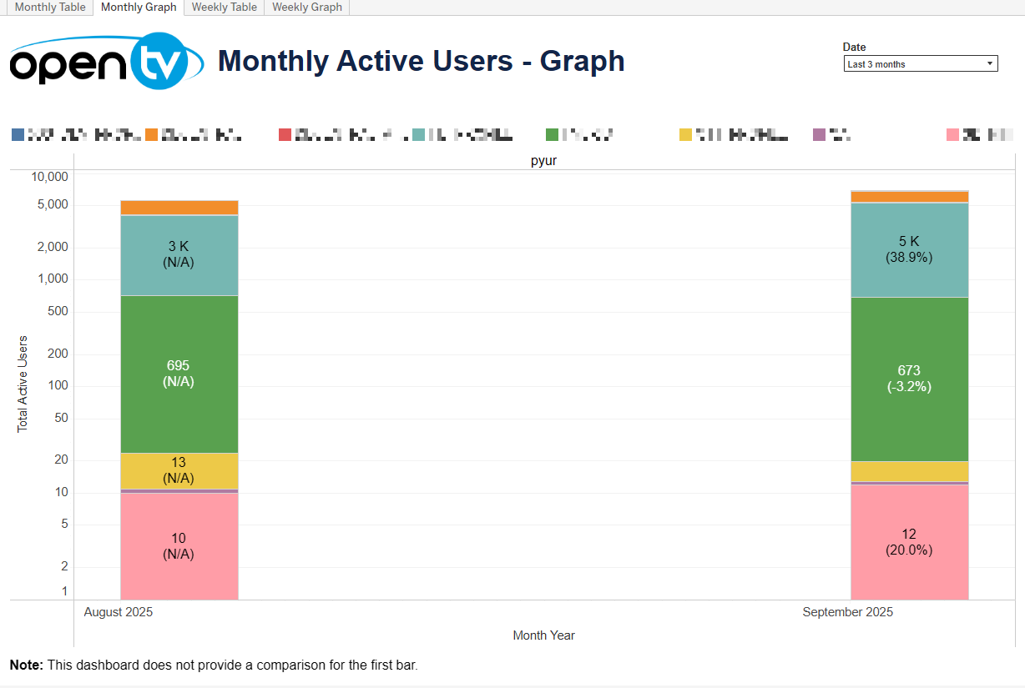Click the September 2025 axis label
This screenshot has height=688, width=1025.
click(x=847, y=612)
